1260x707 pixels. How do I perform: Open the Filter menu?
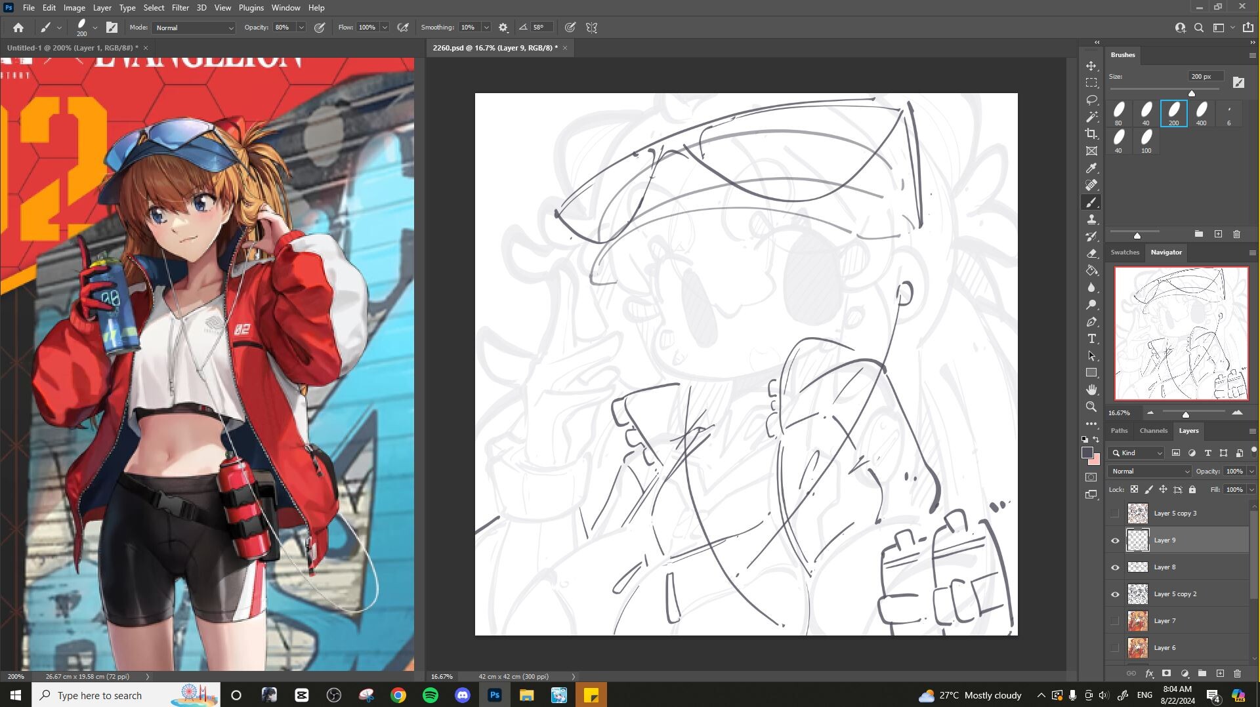180,8
